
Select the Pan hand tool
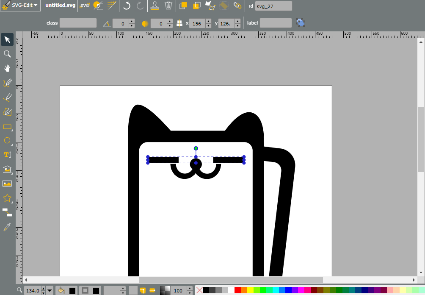point(7,68)
